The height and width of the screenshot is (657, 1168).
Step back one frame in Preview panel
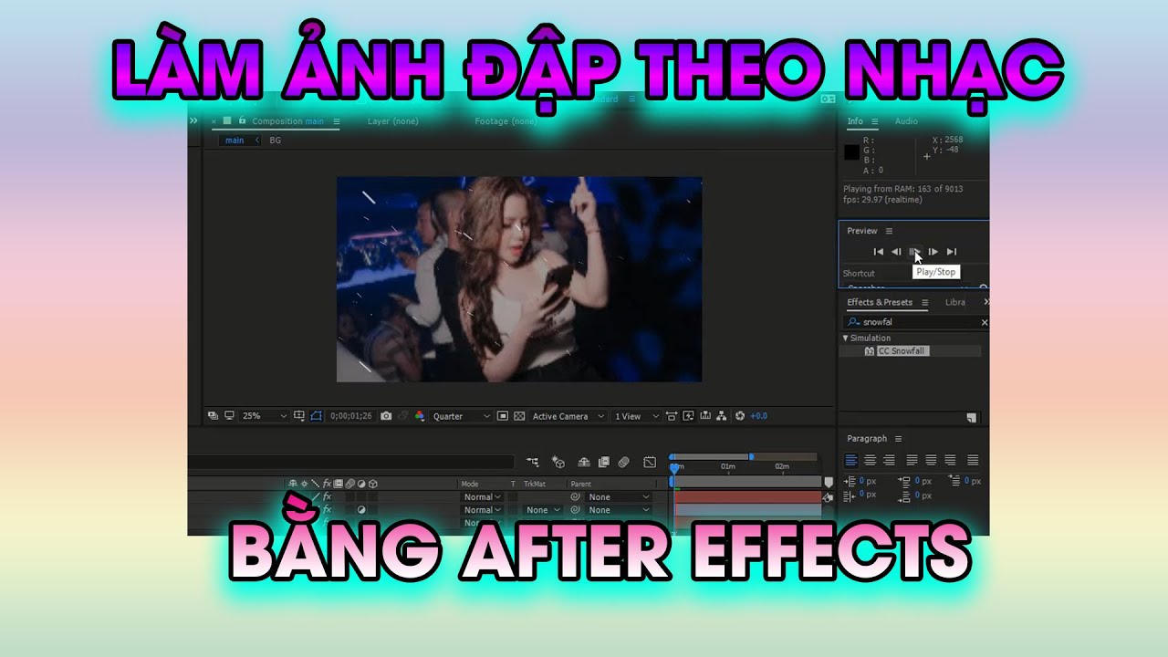click(896, 252)
